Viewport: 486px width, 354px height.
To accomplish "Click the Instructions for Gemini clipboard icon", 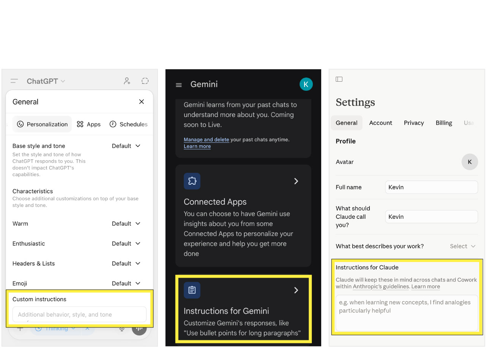I will 192,290.
